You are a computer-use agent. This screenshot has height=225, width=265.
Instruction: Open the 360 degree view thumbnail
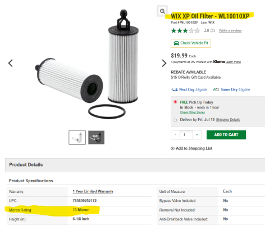(96, 137)
